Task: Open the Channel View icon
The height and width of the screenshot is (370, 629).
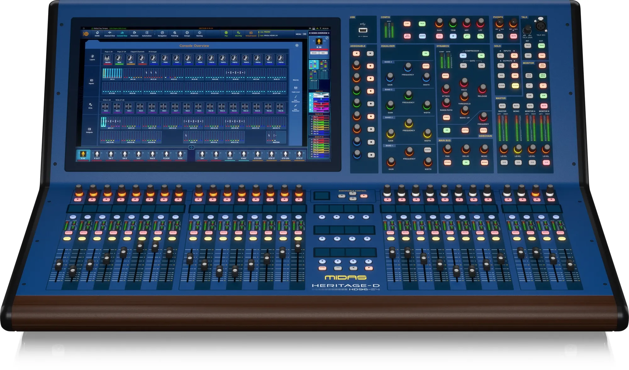Action: [x=109, y=33]
